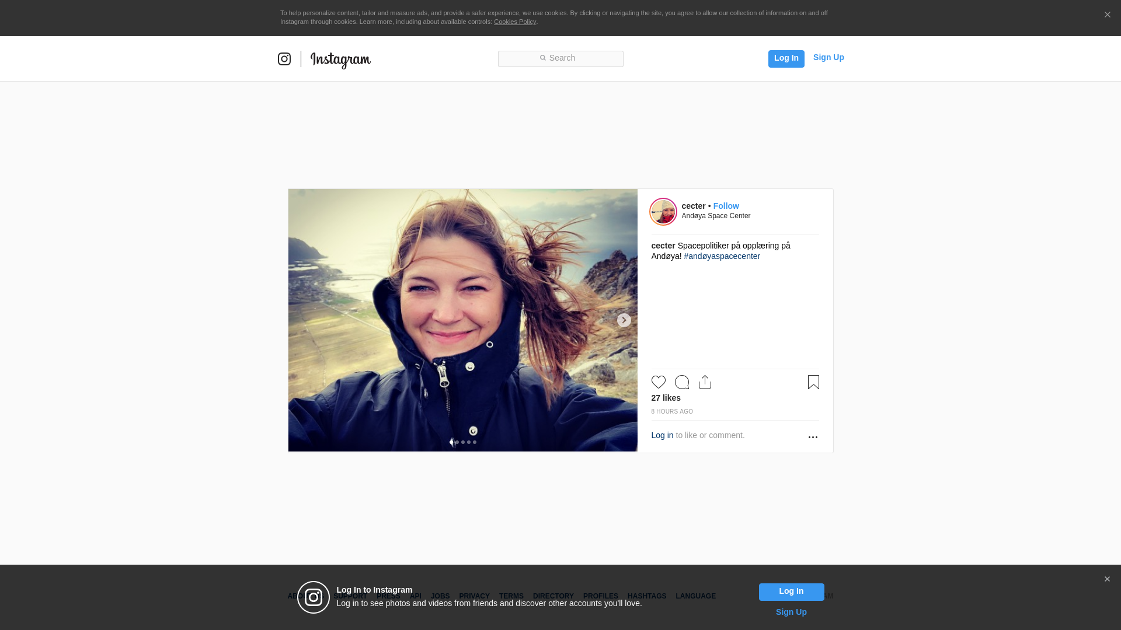Open the Instagram wordmark logo
This screenshot has height=630, width=1121.
pyautogui.click(x=340, y=60)
